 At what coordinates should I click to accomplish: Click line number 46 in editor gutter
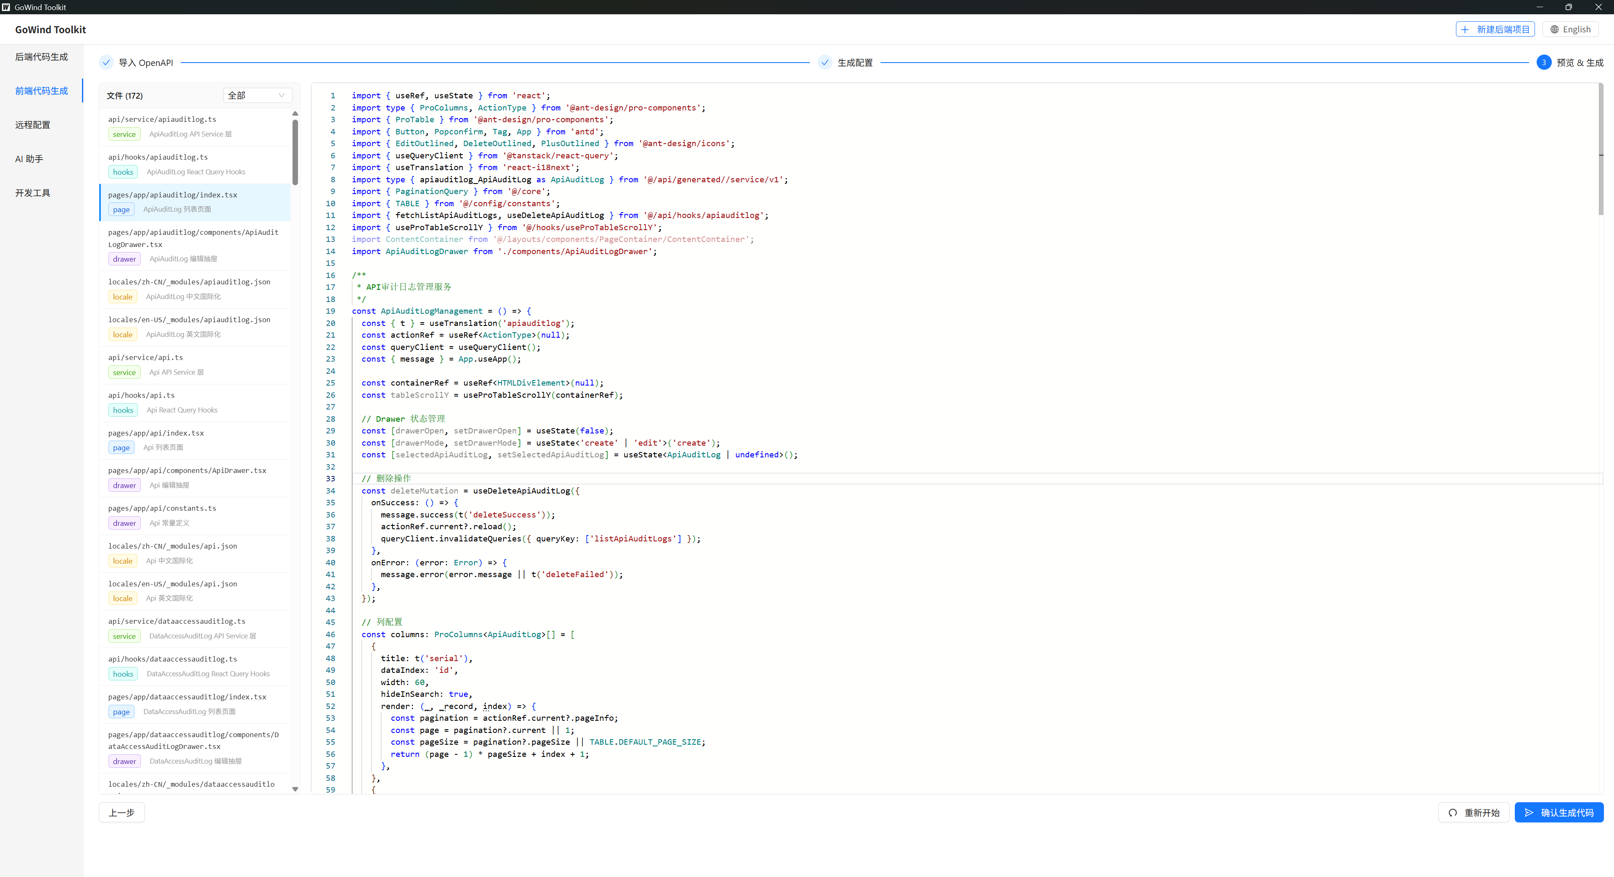pyautogui.click(x=331, y=634)
